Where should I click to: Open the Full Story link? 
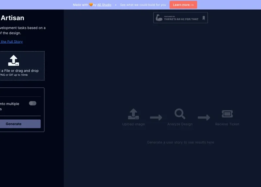[x=11, y=42]
